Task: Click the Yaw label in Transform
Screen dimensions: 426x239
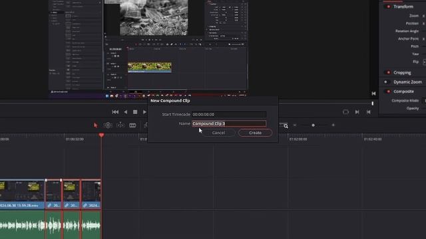Action: pos(415,54)
